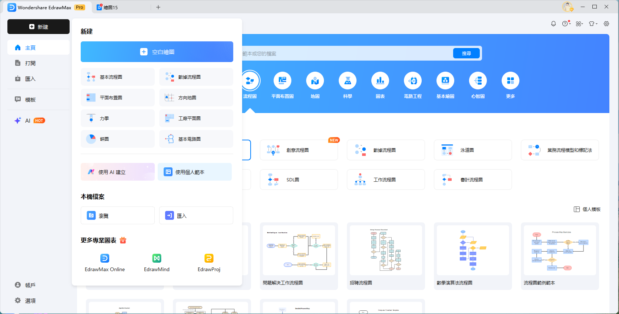Choose the 審計流程圖 card

click(x=473, y=180)
